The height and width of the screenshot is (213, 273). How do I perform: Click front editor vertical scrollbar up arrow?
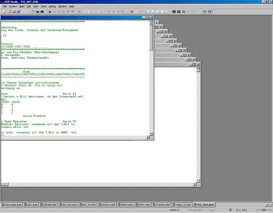tap(151, 23)
